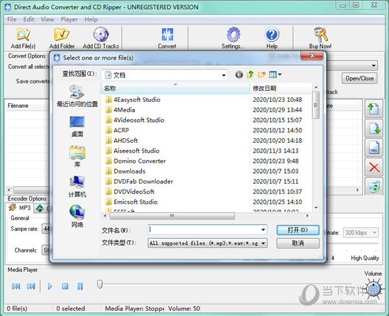Select Desktop (桌面) in places bar
This screenshot has height=316, width=389.
77,127
